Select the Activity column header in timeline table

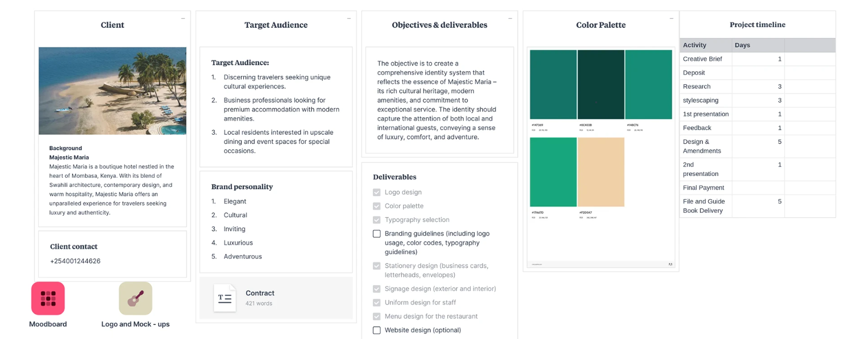point(705,45)
